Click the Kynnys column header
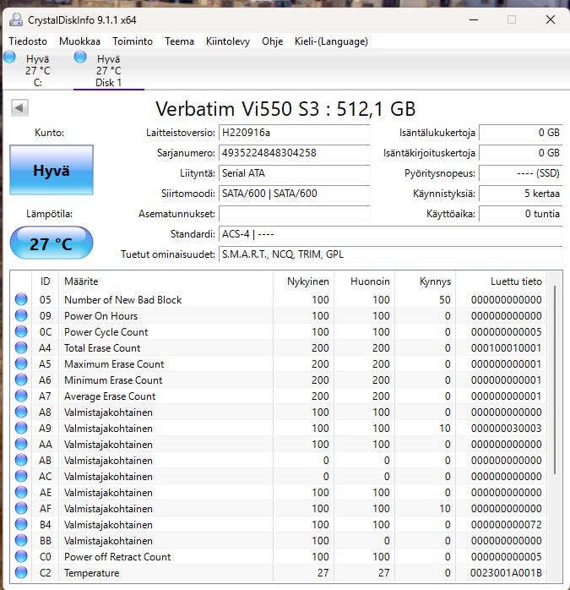570x590 pixels. click(x=426, y=281)
